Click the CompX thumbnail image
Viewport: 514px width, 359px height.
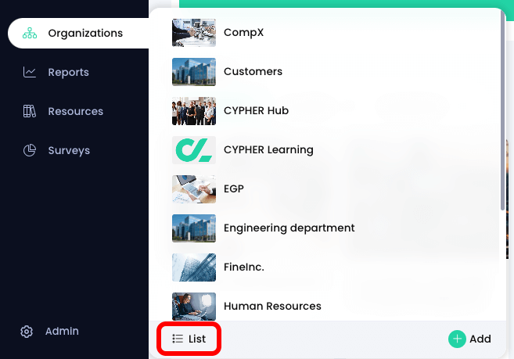(x=194, y=33)
